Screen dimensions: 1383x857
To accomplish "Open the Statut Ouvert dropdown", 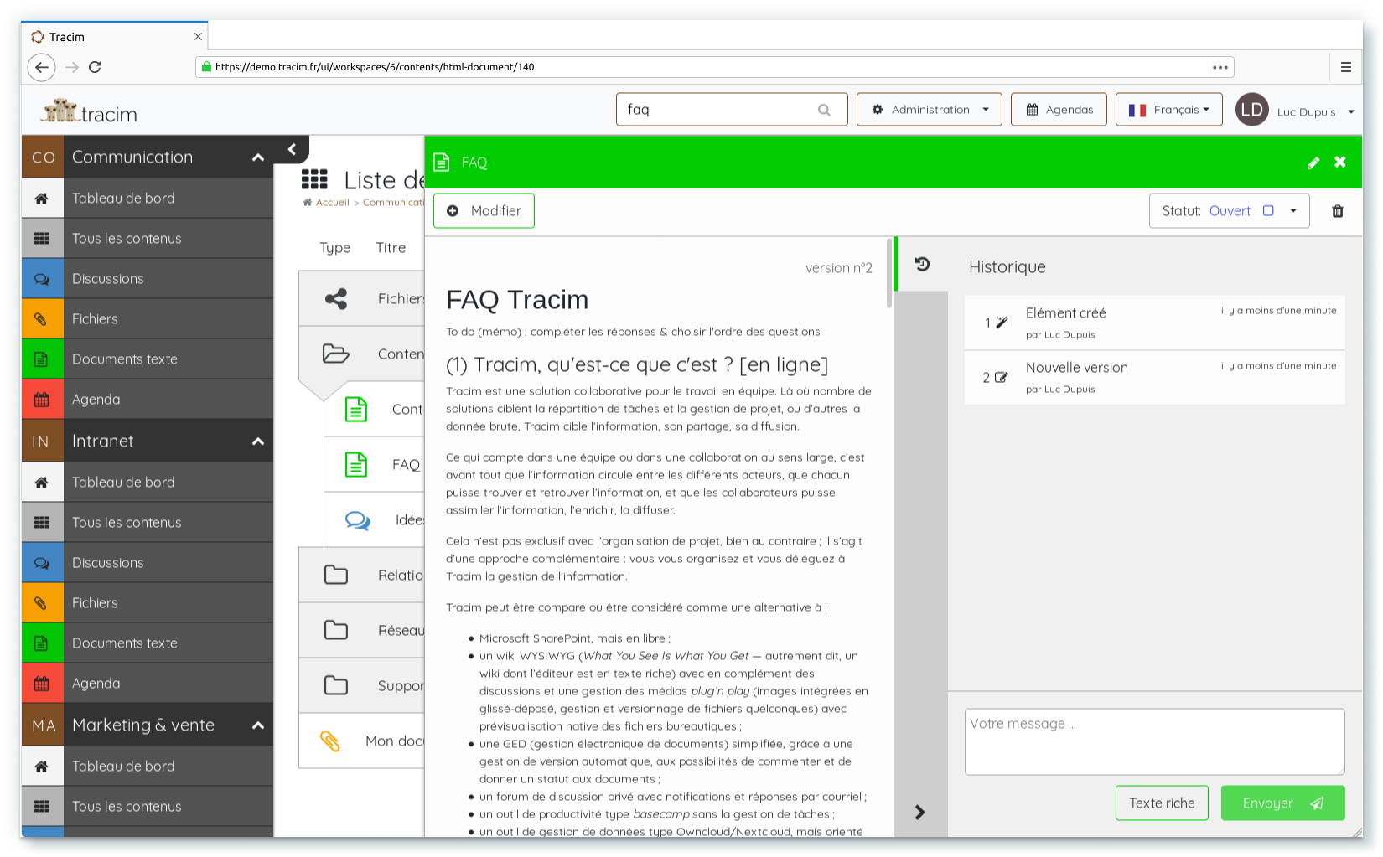I will pos(1229,211).
